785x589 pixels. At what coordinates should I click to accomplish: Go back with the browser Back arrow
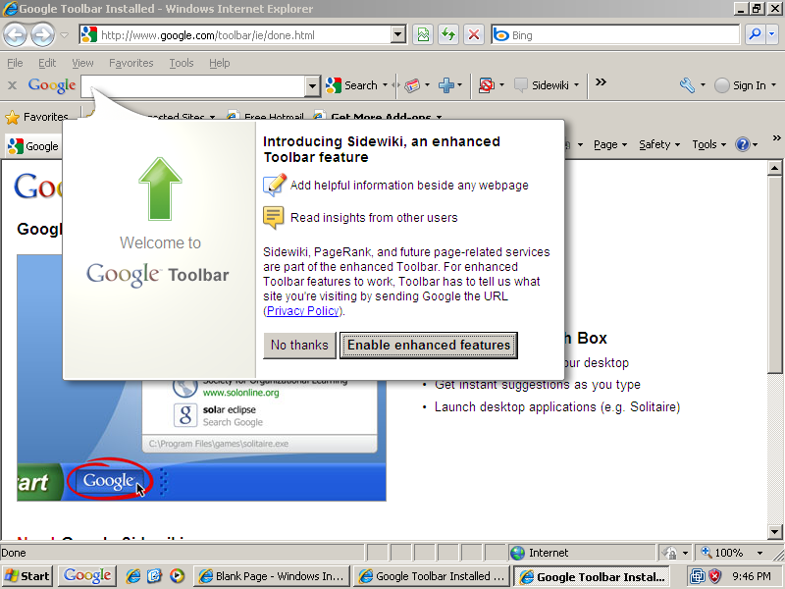click(15, 35)
